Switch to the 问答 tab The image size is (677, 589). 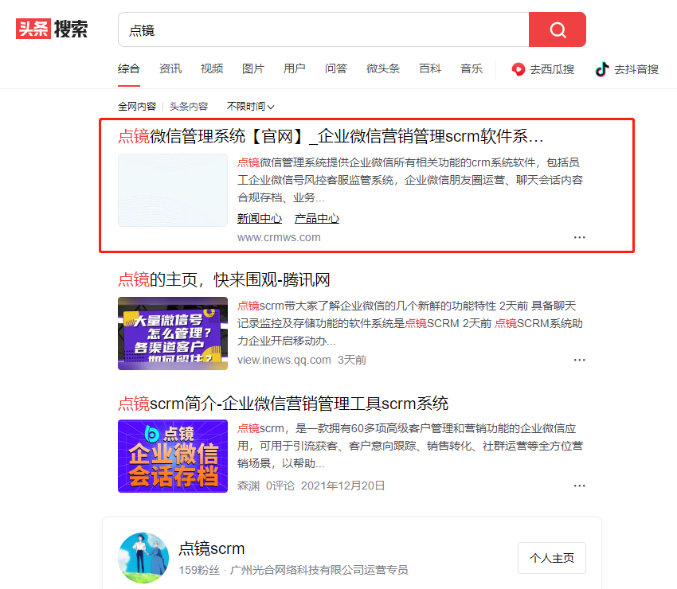pos(336,68)
